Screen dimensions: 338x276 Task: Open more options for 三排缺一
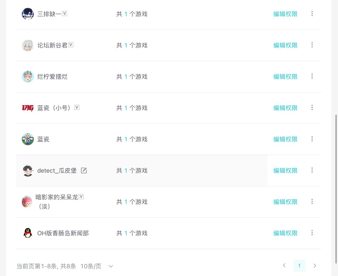click(x=312, y=14)
